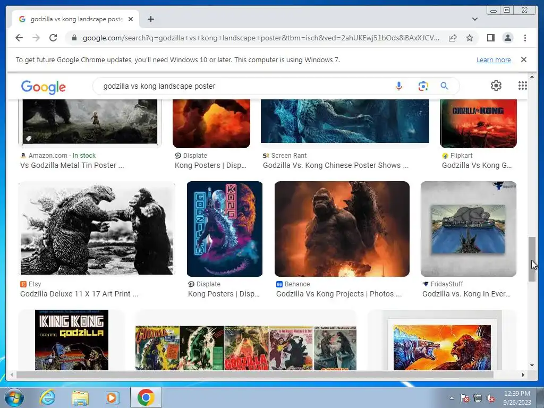Open the taskbar clock and date

coord(517,398)
